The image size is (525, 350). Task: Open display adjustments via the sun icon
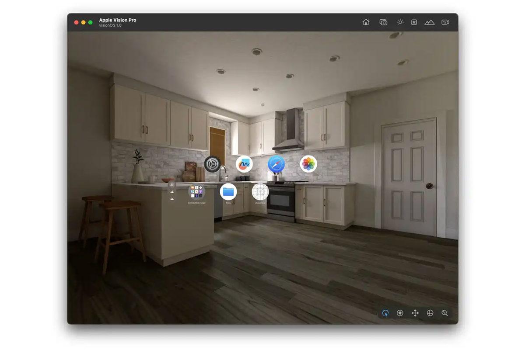399,21
